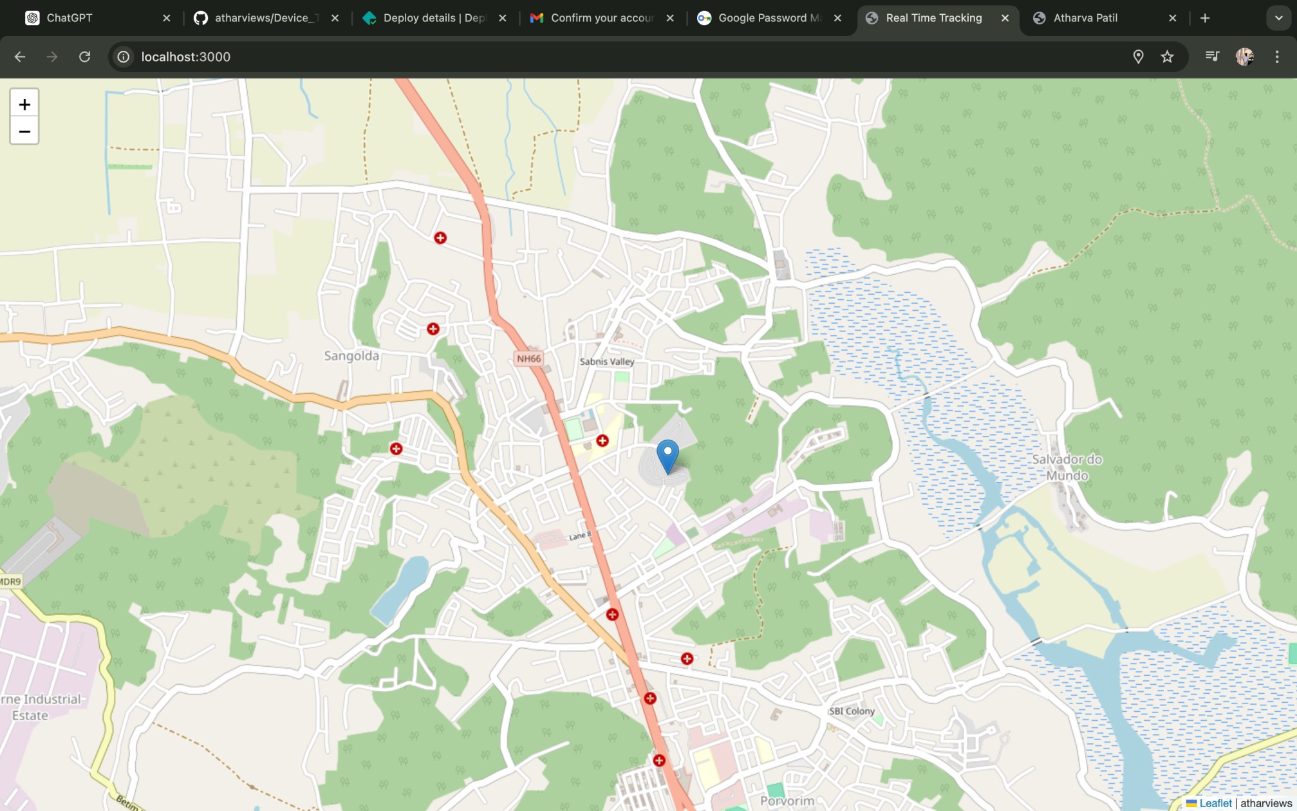Go back to previous page
This screenshot has width=1297, height=811.
click(20, 57)
